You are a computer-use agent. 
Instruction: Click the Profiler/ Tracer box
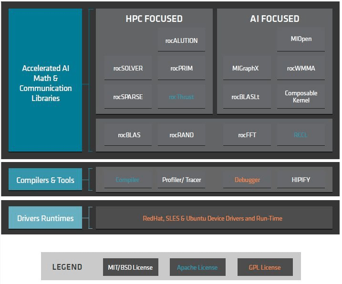181,180
